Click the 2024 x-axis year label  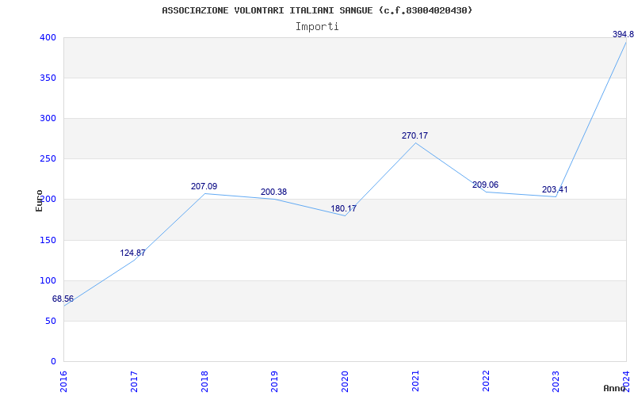(626, 381)
